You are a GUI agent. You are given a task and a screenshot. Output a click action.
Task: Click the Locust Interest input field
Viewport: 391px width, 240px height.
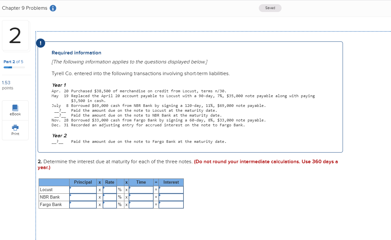pos(171,190)
